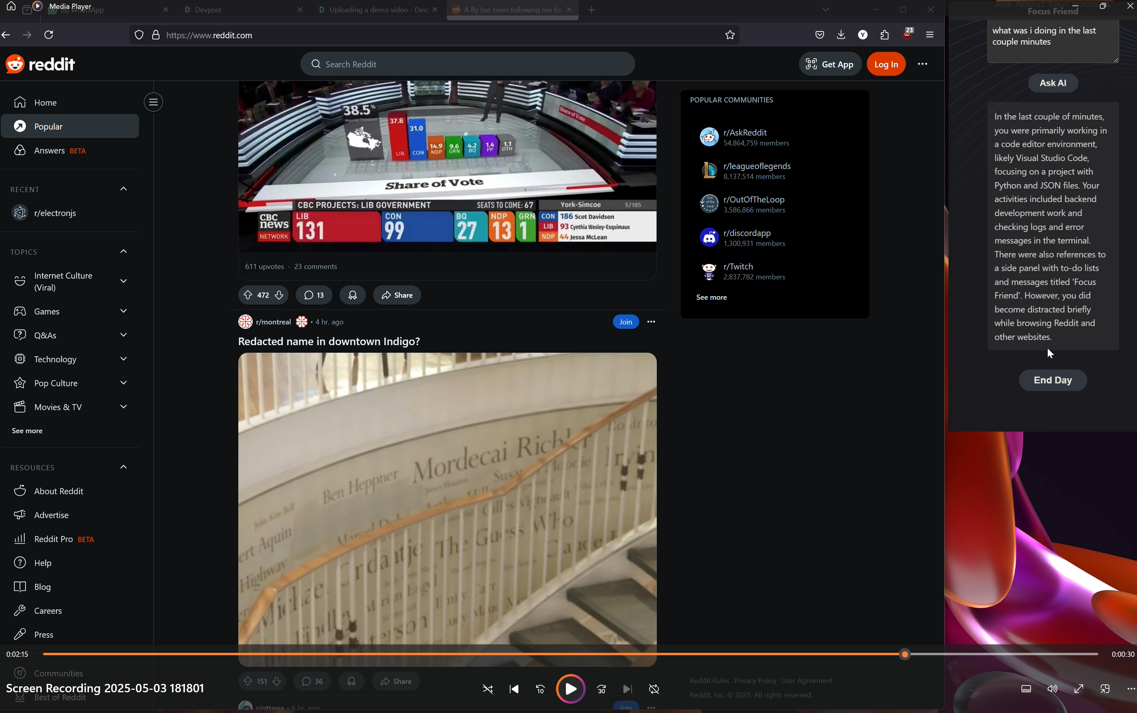Open Home in the Reddit sidebar
The image size is (1137, 713).
point(45,102)
